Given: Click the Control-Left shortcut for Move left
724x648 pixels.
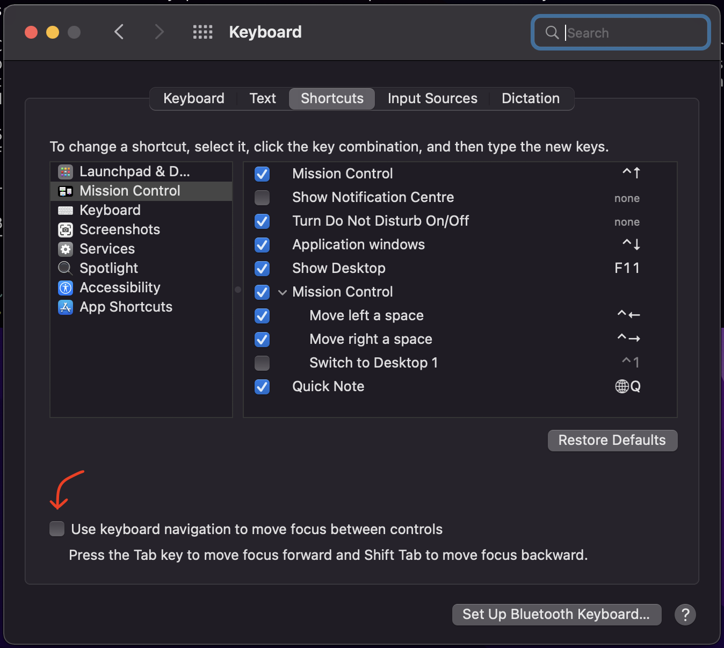Looking at the screenshot, I should 628,315.
